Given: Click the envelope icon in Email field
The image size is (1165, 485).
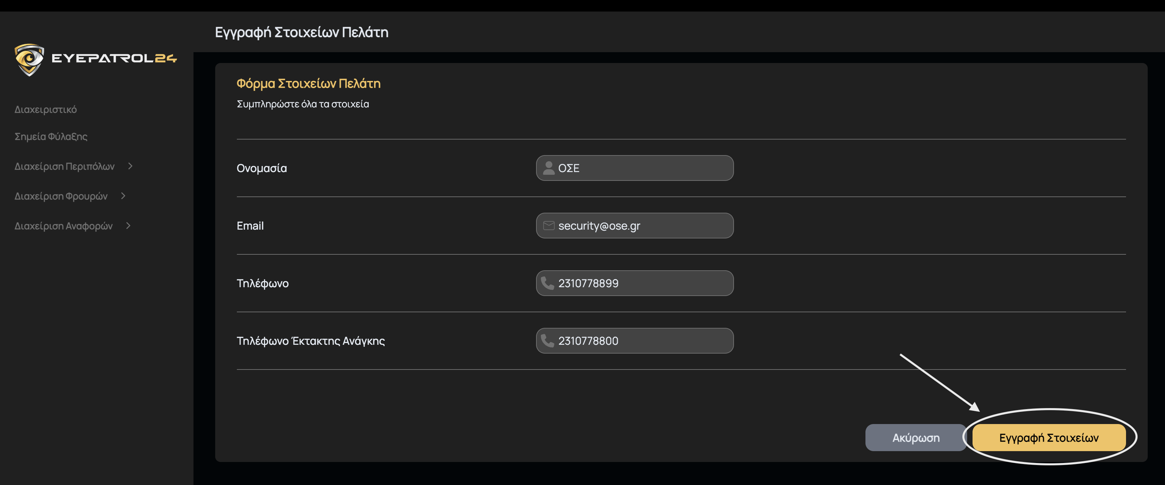Looking at the screenshot, I should click(549, 226).
